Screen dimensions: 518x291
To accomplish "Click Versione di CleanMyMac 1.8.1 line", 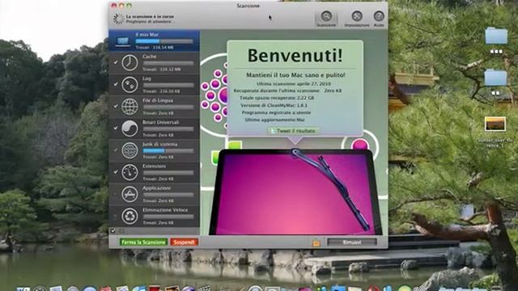I will (x=274, y=105).
